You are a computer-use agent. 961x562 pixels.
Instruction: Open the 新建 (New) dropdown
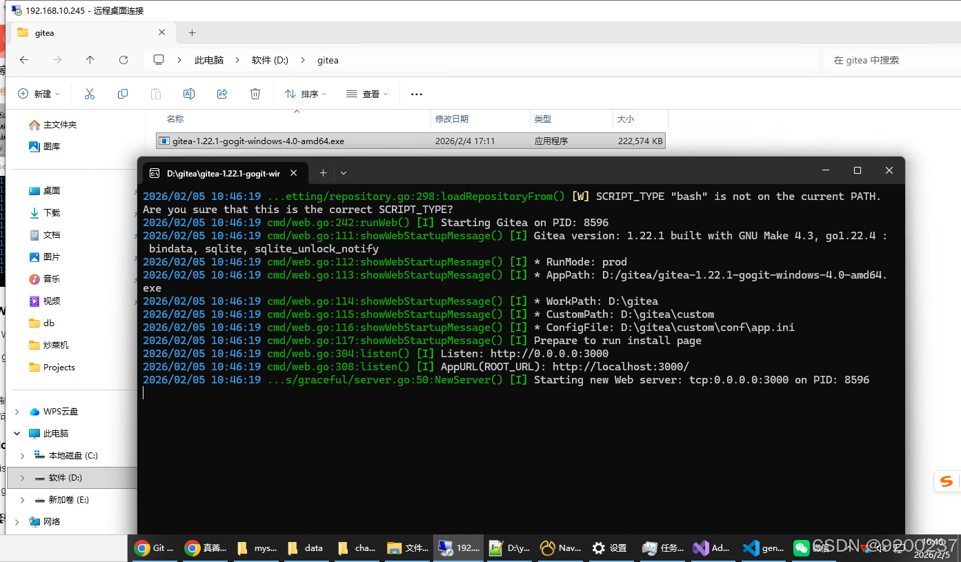[39, 94]
